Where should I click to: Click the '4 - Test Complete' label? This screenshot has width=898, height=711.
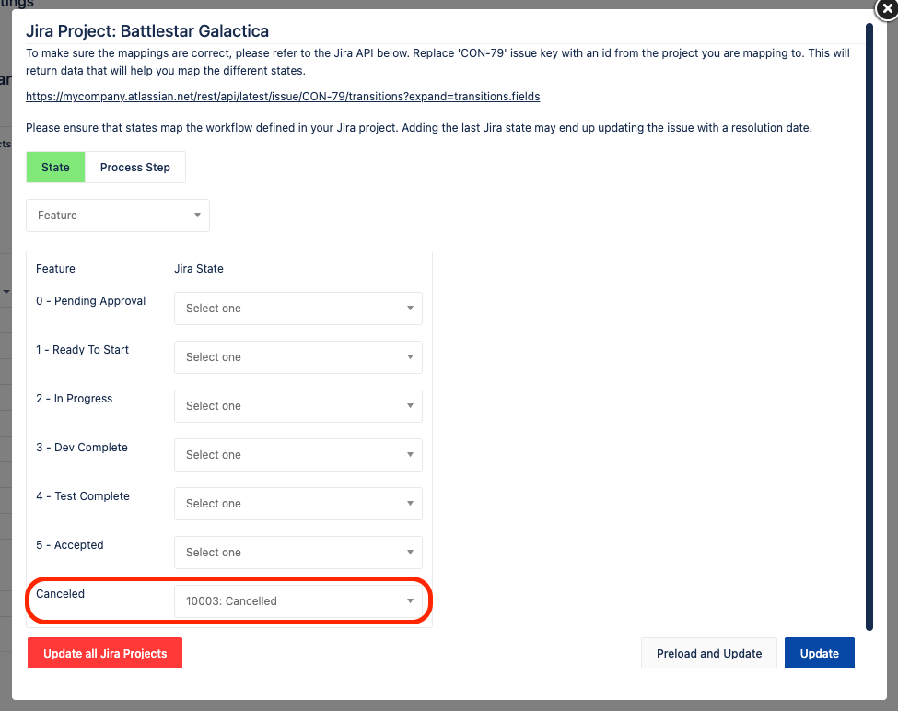point(83,496)
